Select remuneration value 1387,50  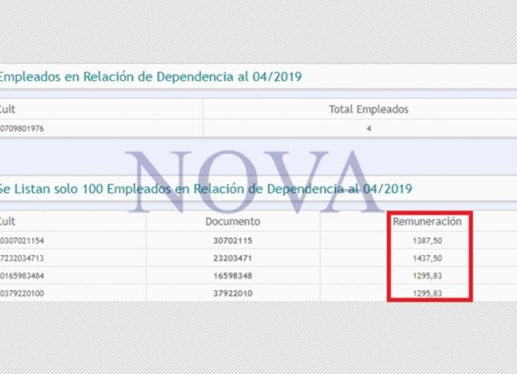coord(427,240)
